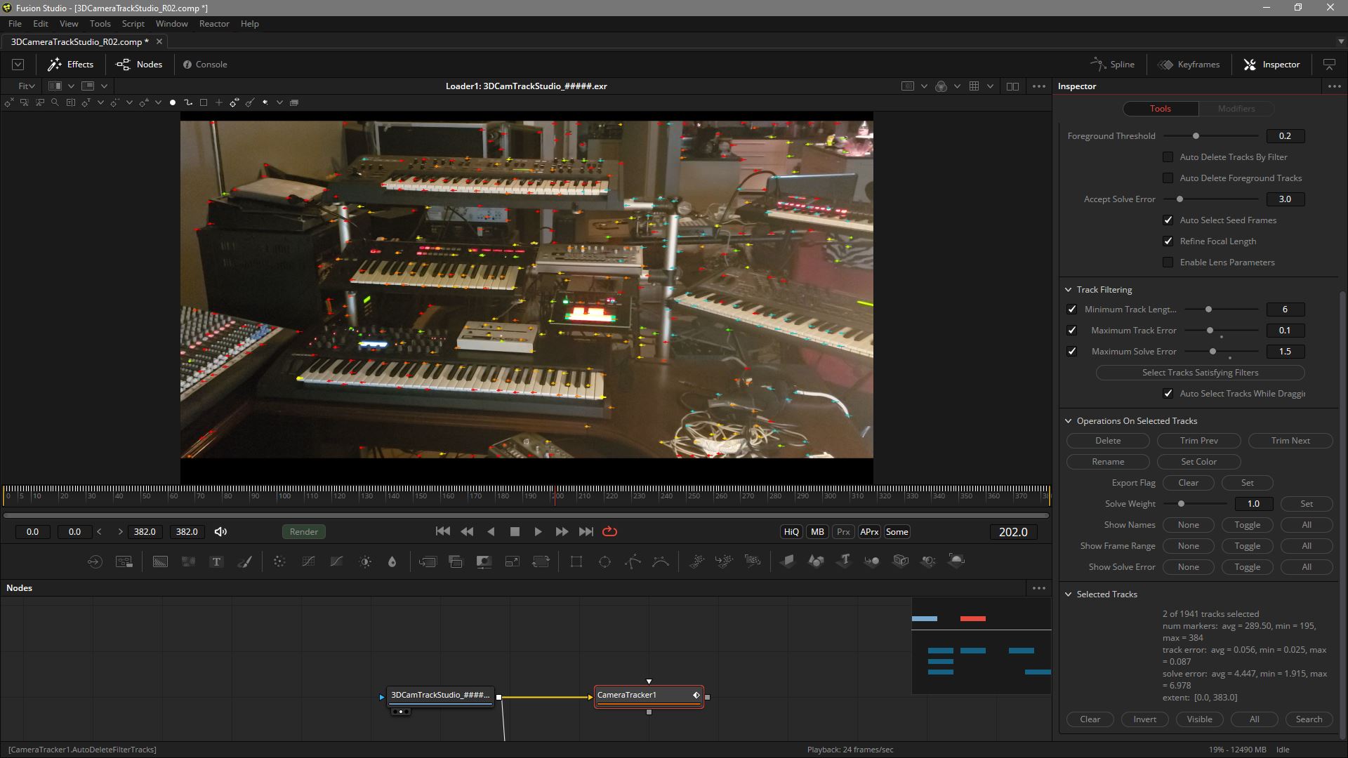Screen dimensions: 1348x758
Task: Collapse the Track Filtering section
Action: click(1069, 290)
